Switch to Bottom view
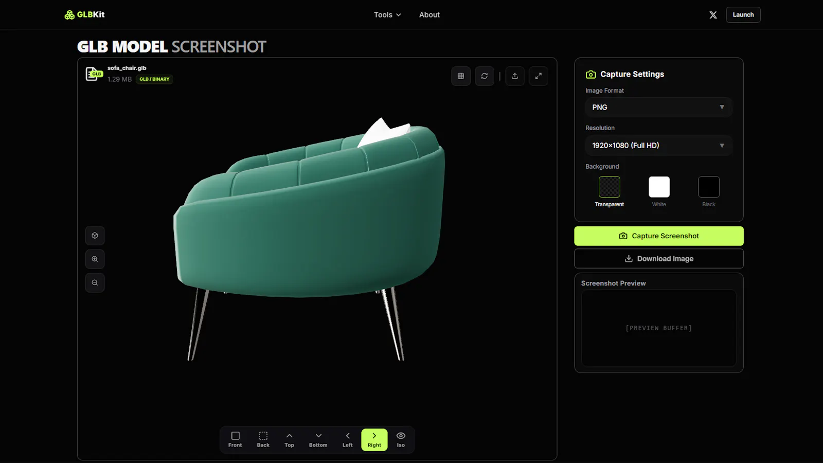 (x=318, y=440)
